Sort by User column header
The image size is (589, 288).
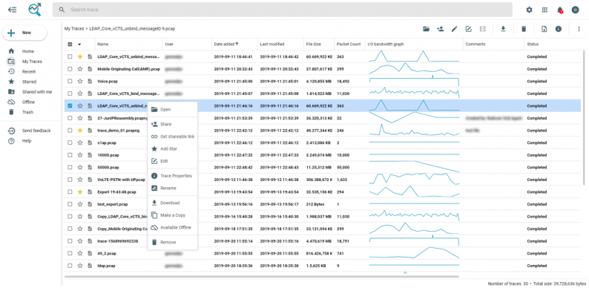click(x=169, y=44)
